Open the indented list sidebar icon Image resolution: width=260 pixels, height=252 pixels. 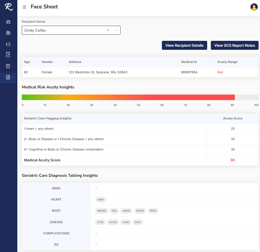8,44
